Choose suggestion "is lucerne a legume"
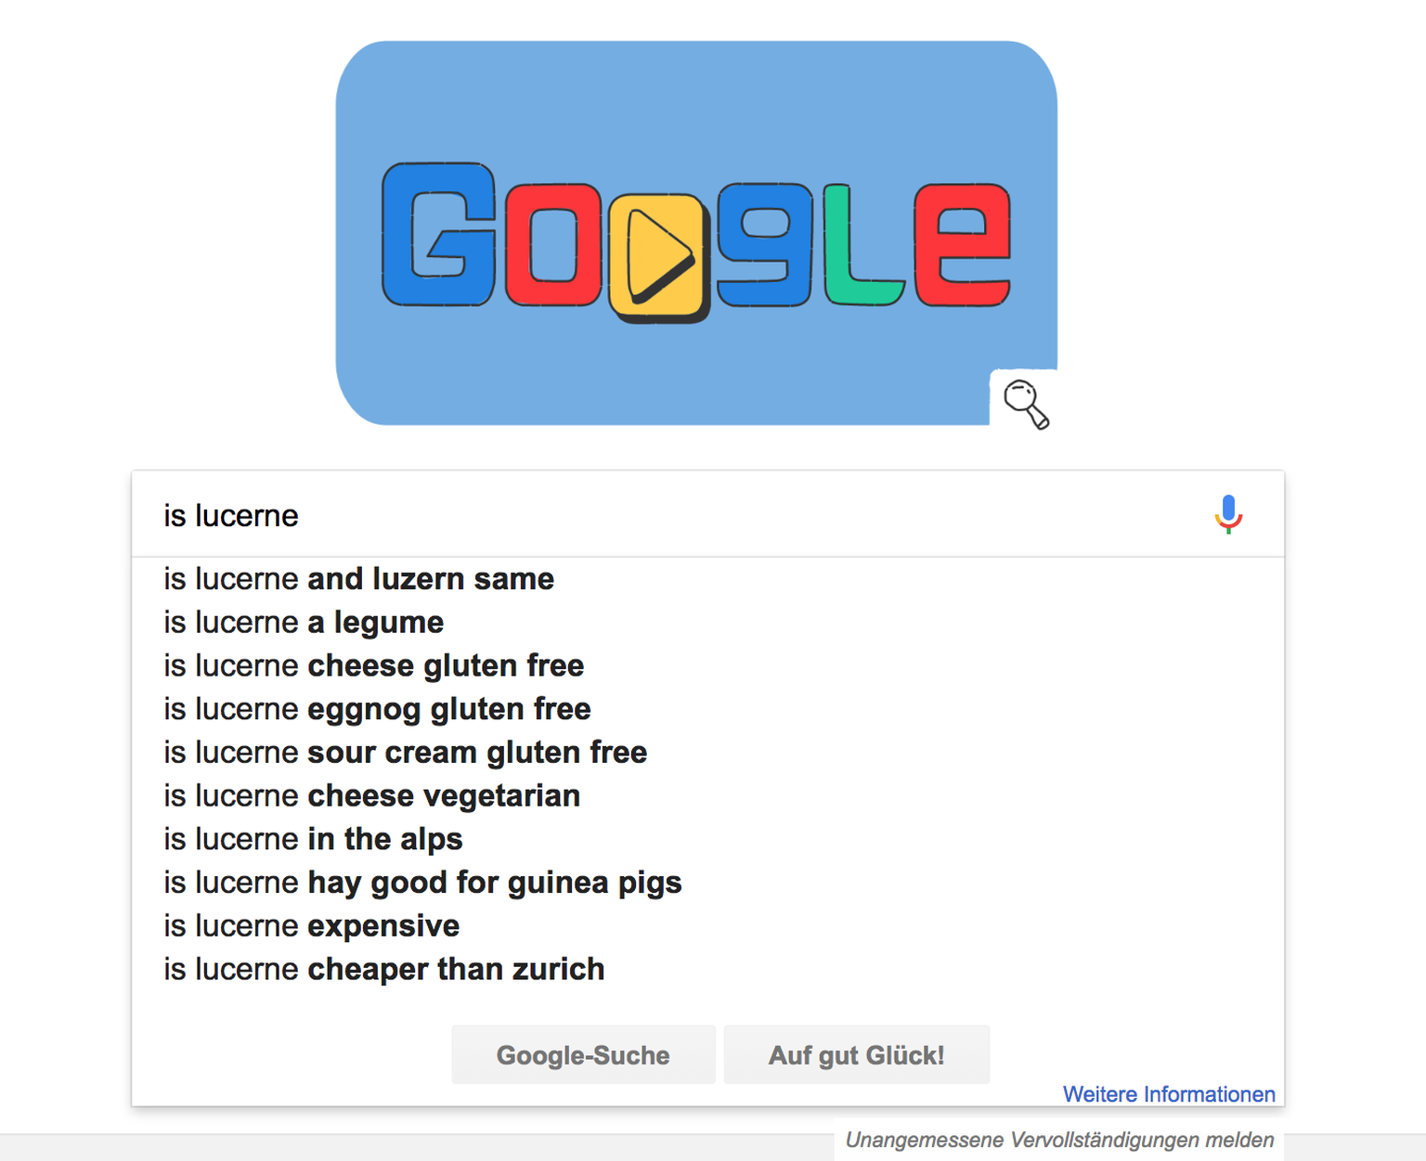 click(x=304, y=623)
